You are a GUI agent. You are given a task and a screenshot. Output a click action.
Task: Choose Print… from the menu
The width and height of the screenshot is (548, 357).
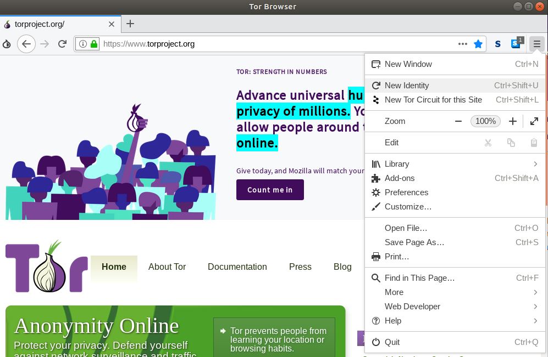pos(455,257)
